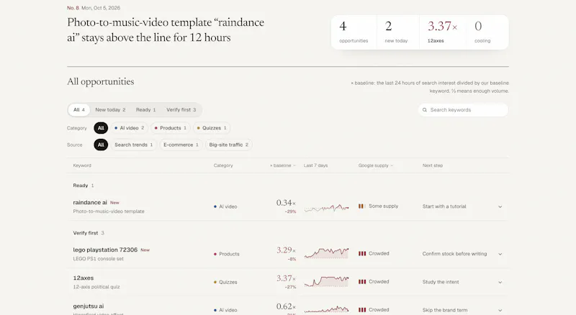The width and height of the screenshot is (576, 315).
Task: Open the lego playstation 72306 keyword
Action: click(x=105, y=250)
